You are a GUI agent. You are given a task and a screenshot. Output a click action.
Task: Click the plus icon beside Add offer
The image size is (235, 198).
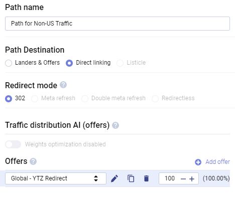click(x=198, y=162)
